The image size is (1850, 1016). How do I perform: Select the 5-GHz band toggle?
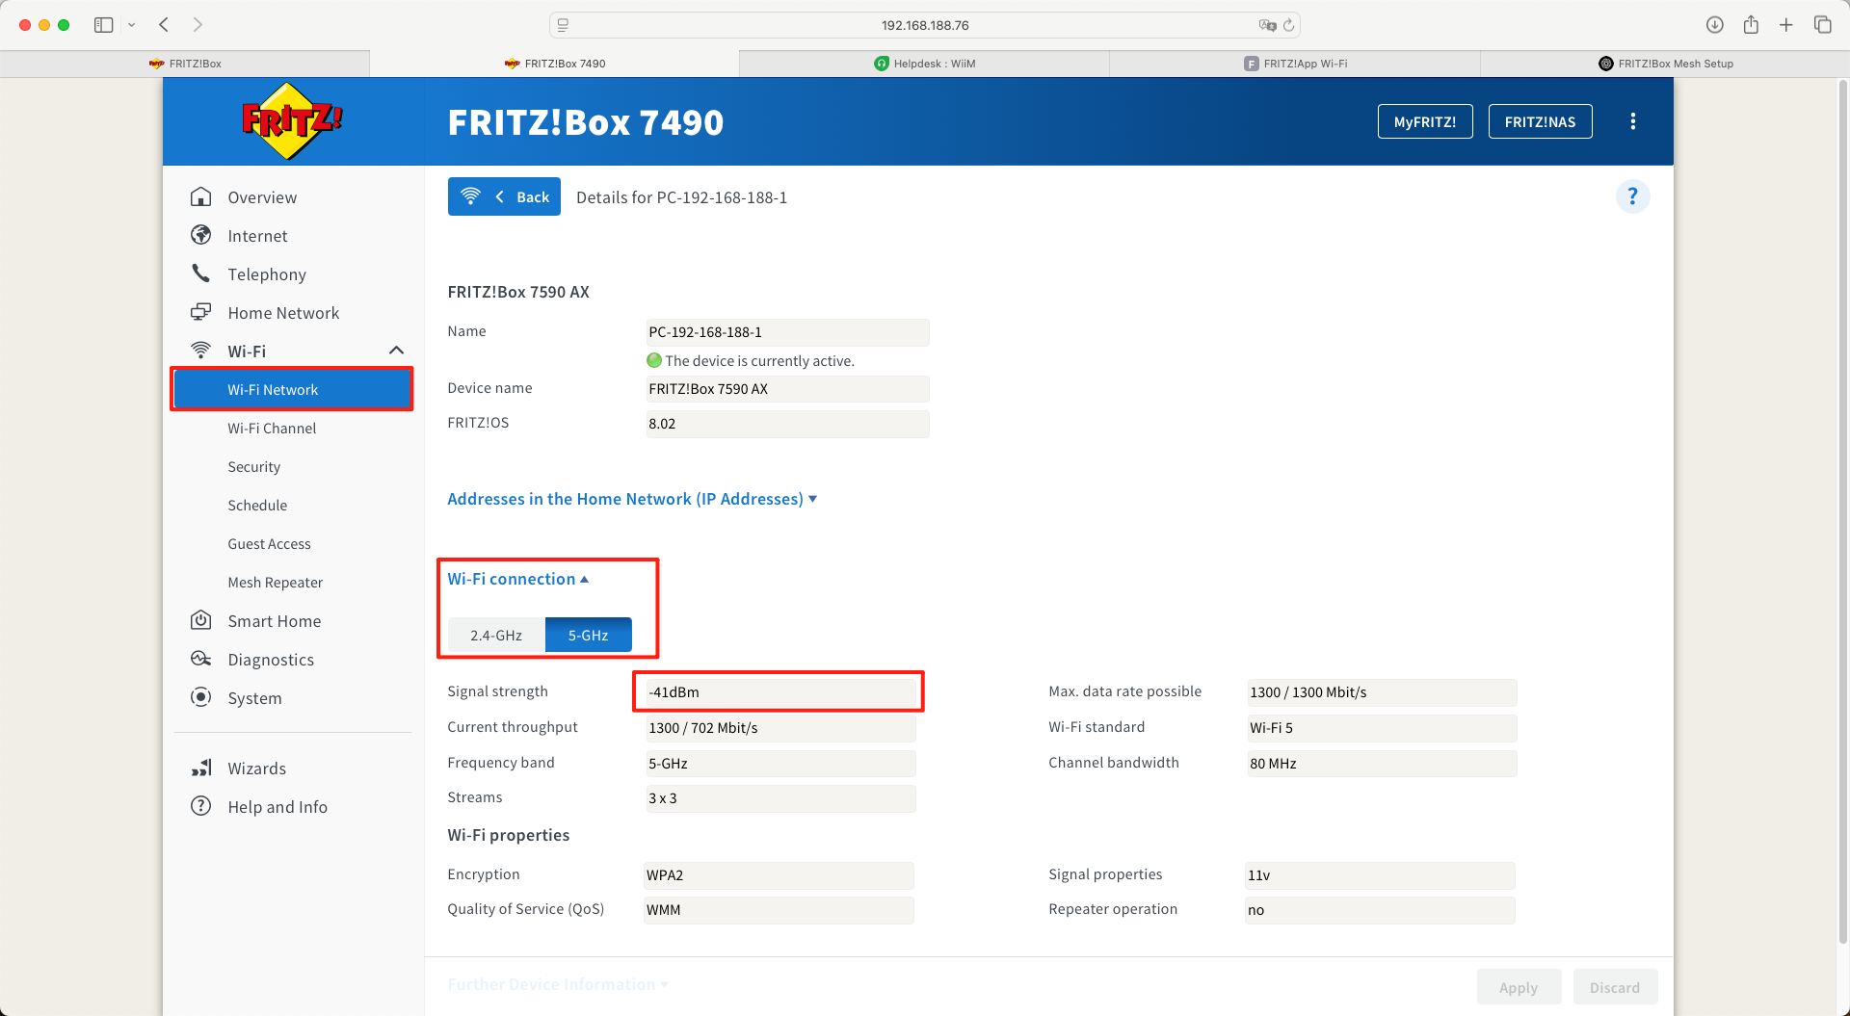point(588,635)
